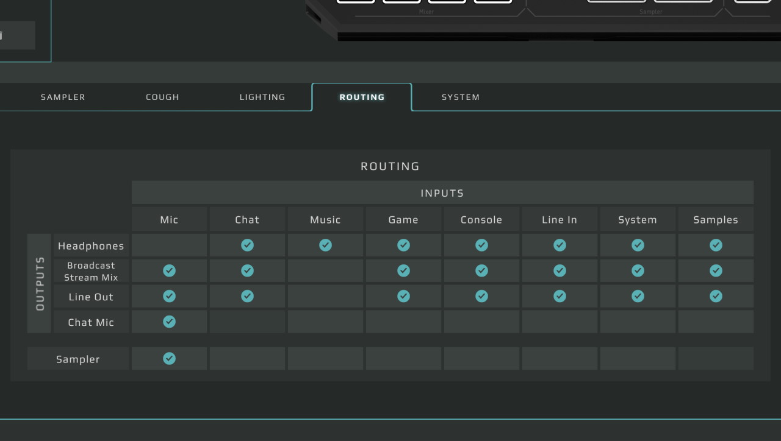Click the Game input column header
Screen dimensions: 781x441
click(x=403, y=219)
